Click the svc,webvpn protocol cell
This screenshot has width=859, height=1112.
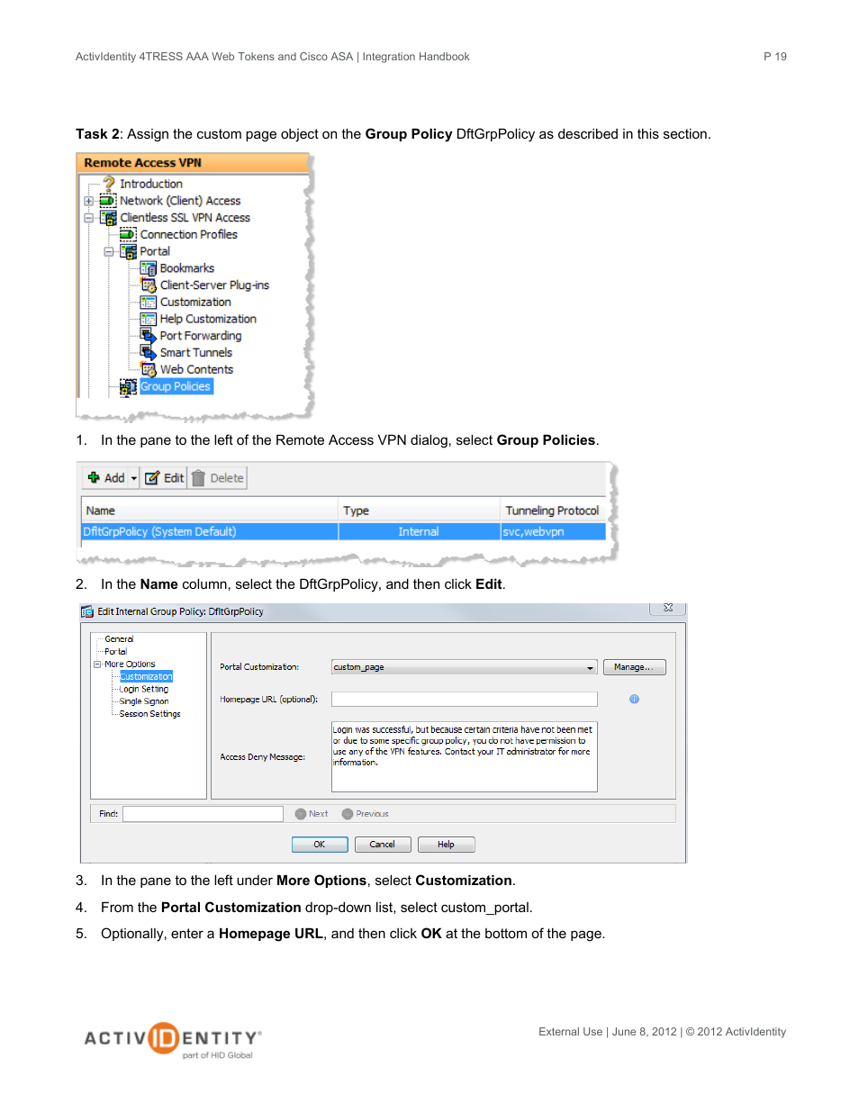(x=553, y=532)
